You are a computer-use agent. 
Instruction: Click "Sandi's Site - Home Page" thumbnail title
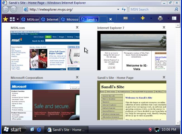(x=115, y=78)
